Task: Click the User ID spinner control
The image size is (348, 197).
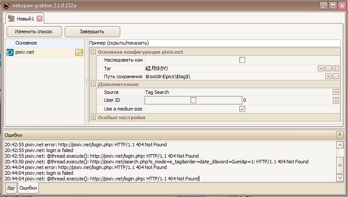Action: click(336, 100)
